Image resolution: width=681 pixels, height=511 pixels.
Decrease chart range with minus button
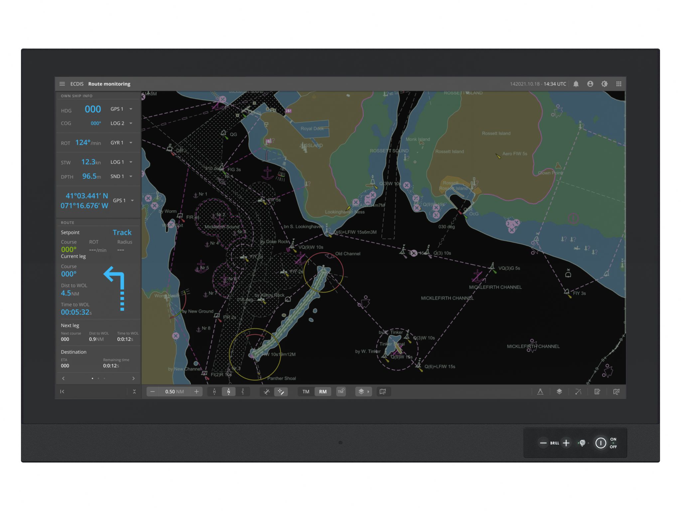point(153,392)
